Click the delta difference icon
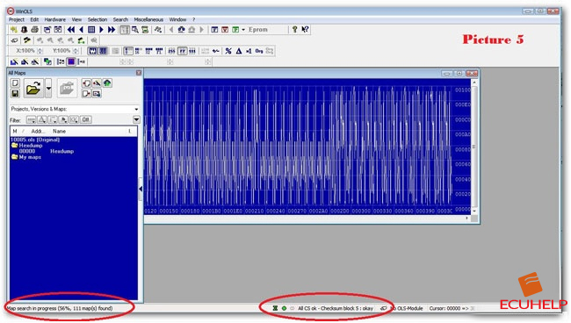This screenshot has width=571, height=323. [239, 51]
